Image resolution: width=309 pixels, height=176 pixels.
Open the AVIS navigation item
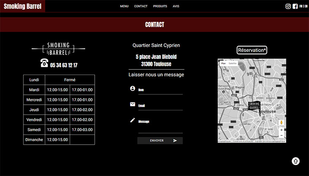click(176, 6)
